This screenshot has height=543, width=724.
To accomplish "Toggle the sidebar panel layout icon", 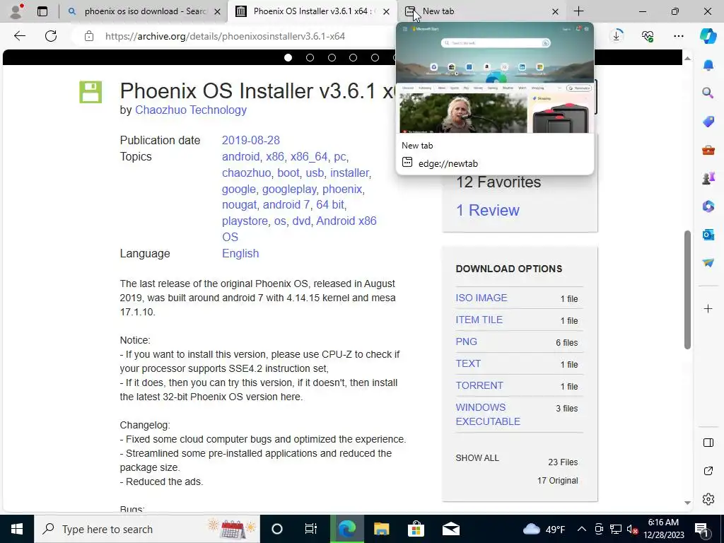I will [x=708, y=443].
